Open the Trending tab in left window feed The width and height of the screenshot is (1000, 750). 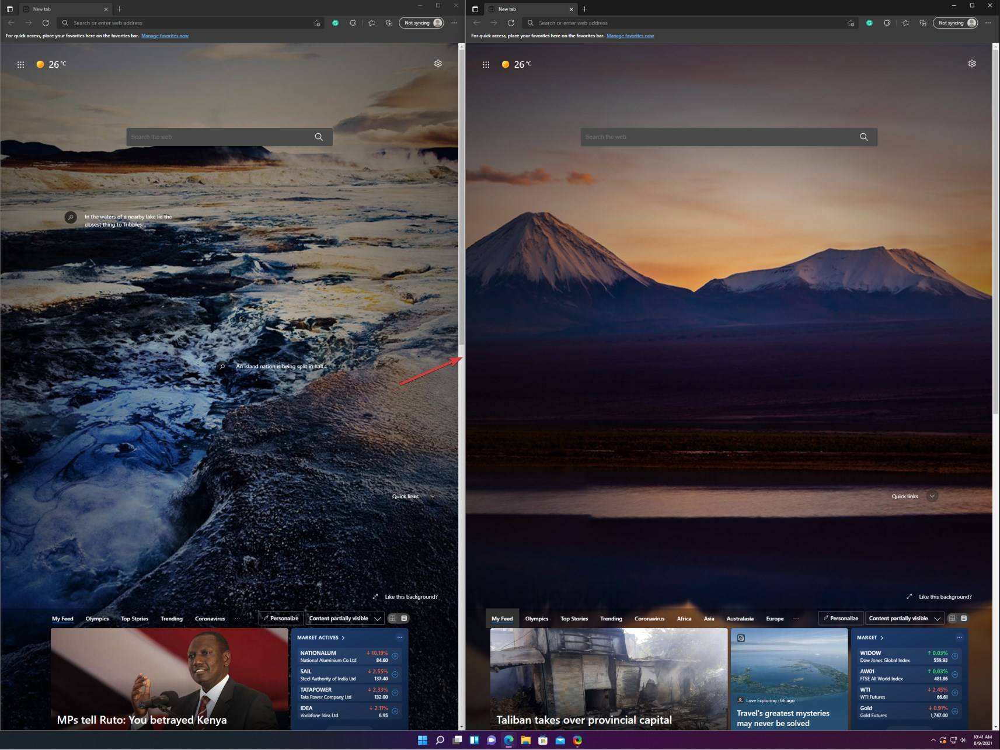(x=172, y=619)
